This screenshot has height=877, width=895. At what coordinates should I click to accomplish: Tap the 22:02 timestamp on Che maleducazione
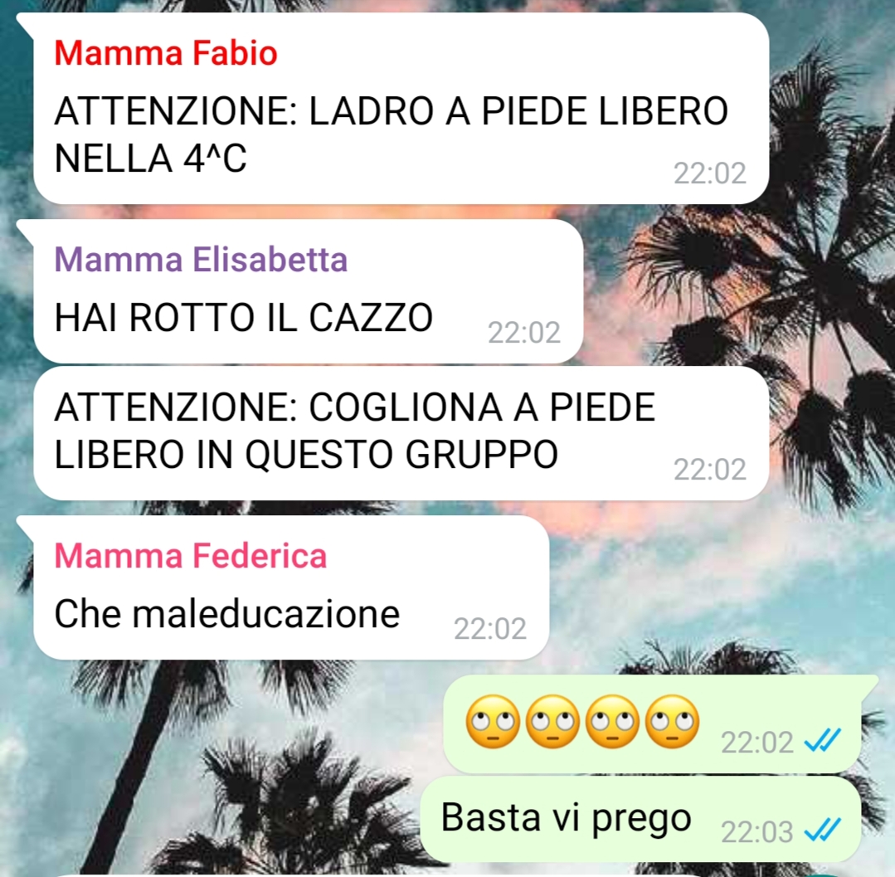pos(489,629)
